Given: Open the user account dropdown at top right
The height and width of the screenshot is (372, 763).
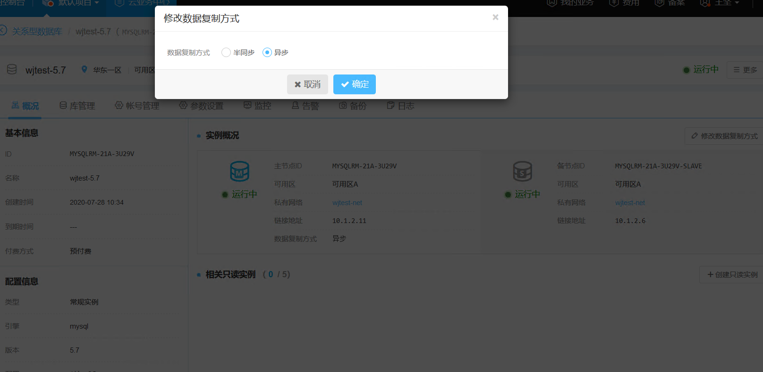Looking at the screenshot, I should (720, 4).
